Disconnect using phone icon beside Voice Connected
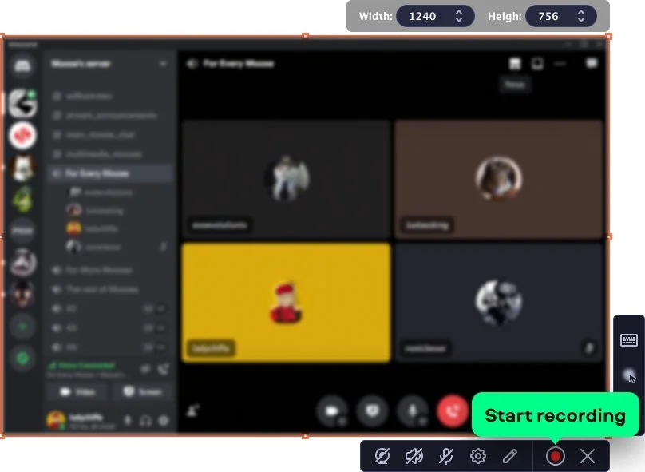This screenshot has width=645, height=472. point(164,369)
